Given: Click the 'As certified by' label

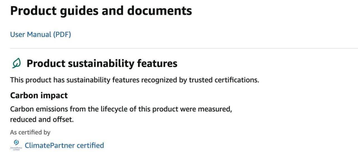Looking at the screenshot, I should 30,132.
